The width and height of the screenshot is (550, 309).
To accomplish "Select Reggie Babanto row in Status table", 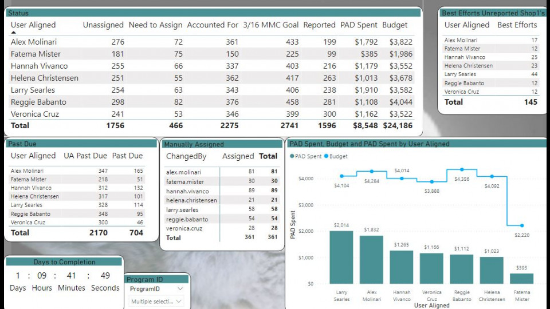I will [x=38, y=102].
